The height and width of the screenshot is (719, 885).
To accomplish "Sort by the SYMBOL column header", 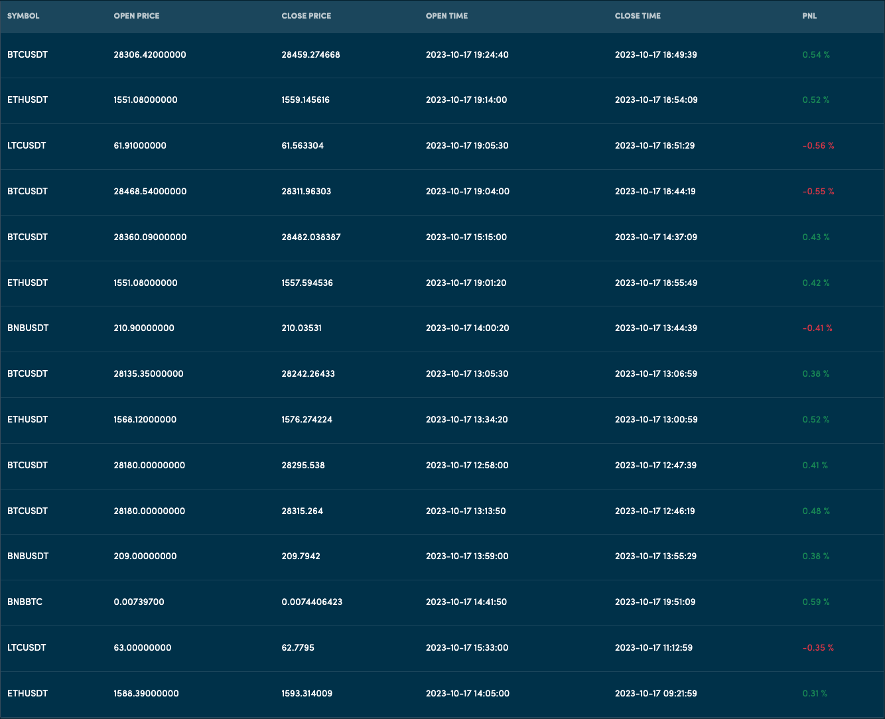I will click(23, 16).
